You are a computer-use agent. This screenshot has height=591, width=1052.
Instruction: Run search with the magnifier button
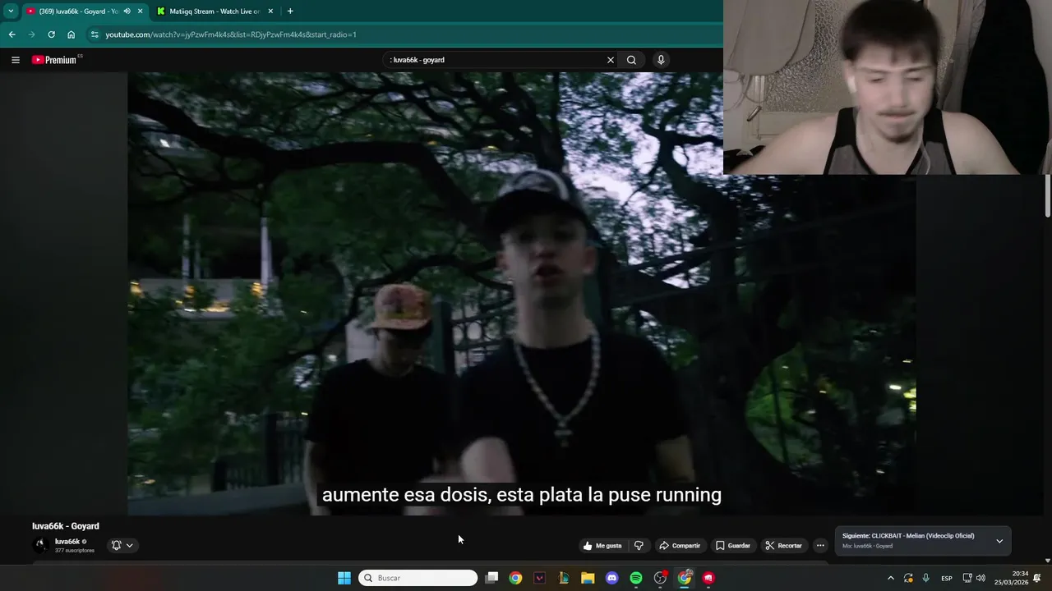point(631,60)
